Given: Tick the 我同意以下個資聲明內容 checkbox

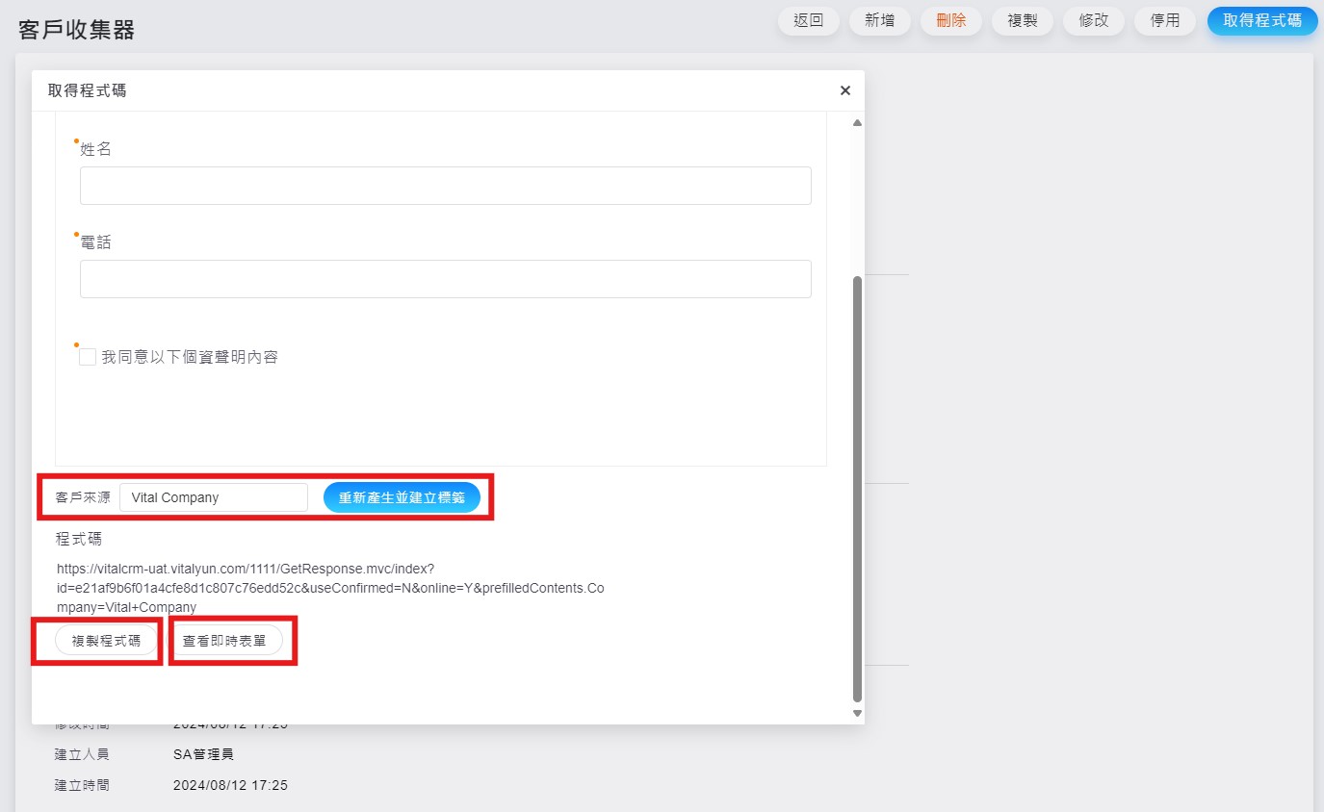Looking at the screenshot, I should 88,357.
